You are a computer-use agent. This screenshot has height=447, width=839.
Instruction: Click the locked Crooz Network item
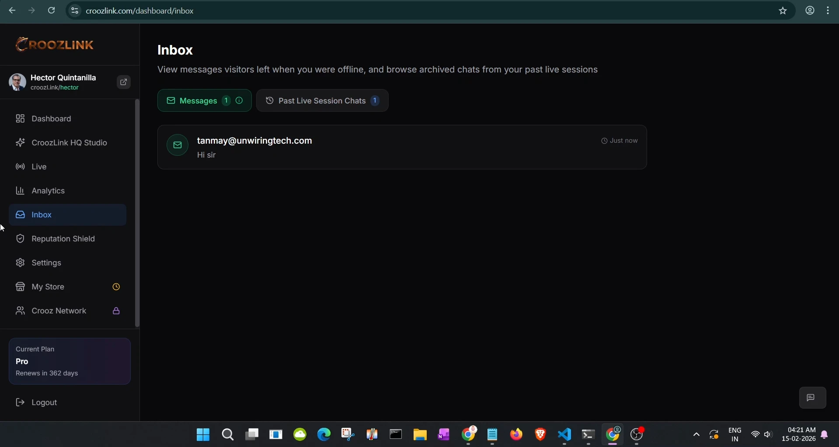click(x=59, y=310)
